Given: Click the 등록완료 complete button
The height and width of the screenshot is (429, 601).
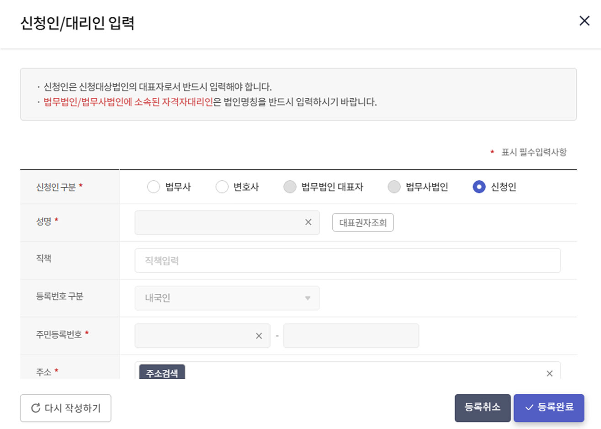Looking at the screenshot, I should [x=548, y=408].
